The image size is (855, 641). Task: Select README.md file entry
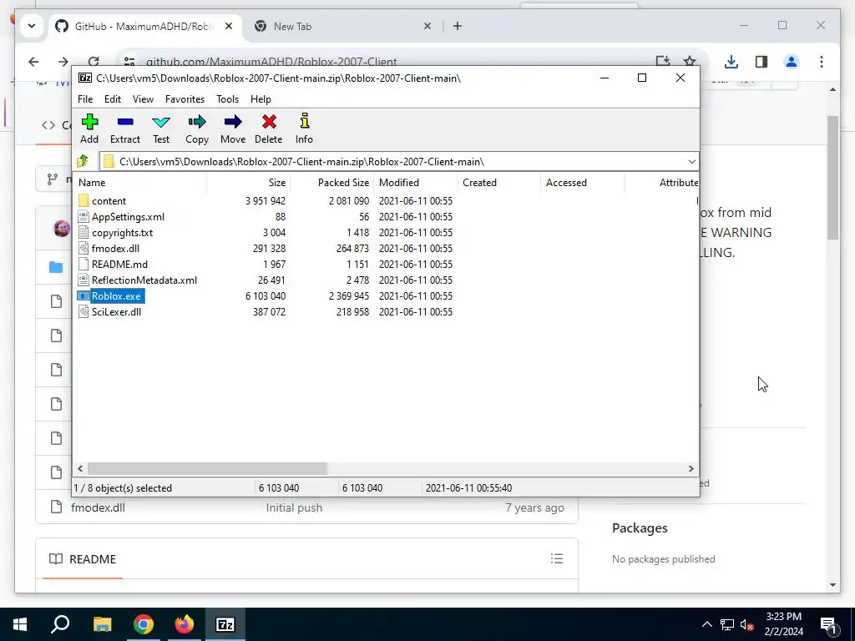click(119, 265)
